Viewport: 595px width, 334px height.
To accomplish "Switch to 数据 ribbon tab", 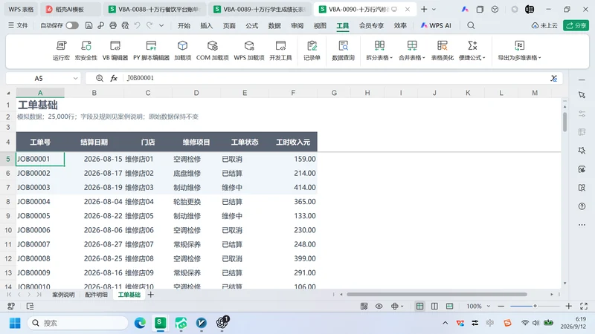I will [x=274, y=25].
